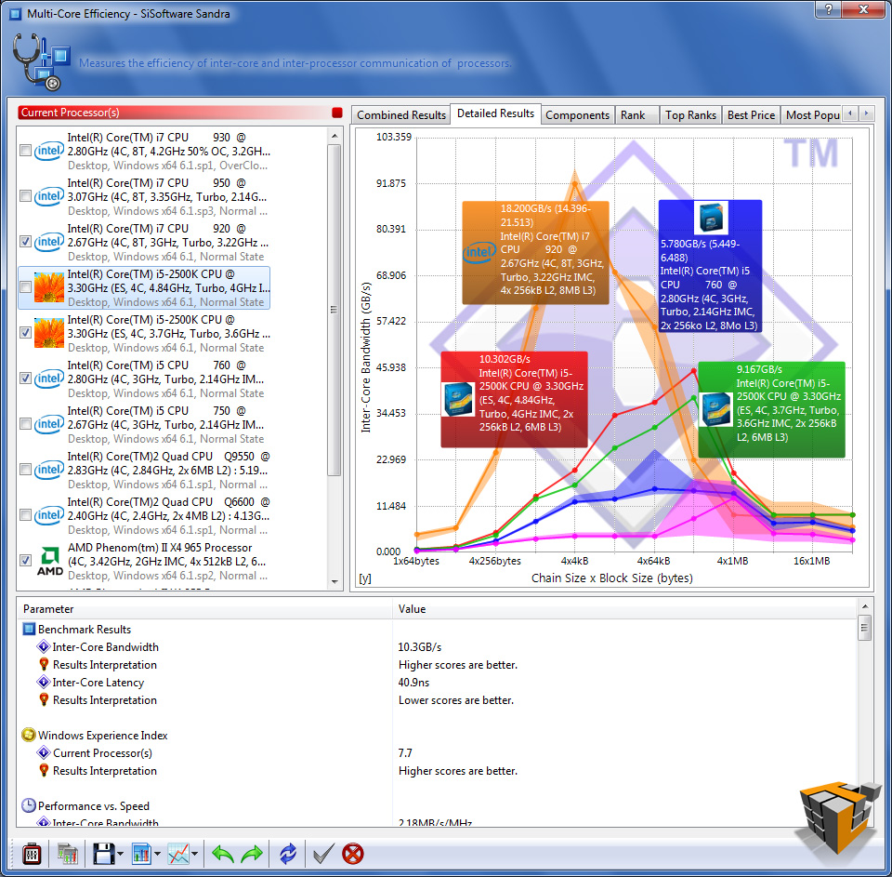Click the flower thumbnail of the 4.84GHz i5-2500K

tap(49, 287)
